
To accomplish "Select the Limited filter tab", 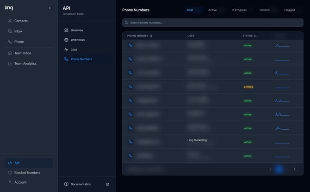I will pyautogui.click(x=265, y=10).
